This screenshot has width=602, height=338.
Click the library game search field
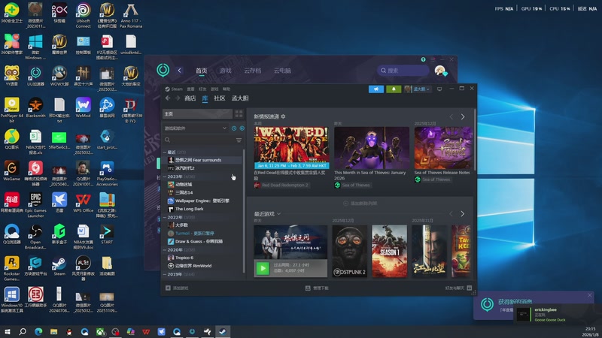[199, 140]
